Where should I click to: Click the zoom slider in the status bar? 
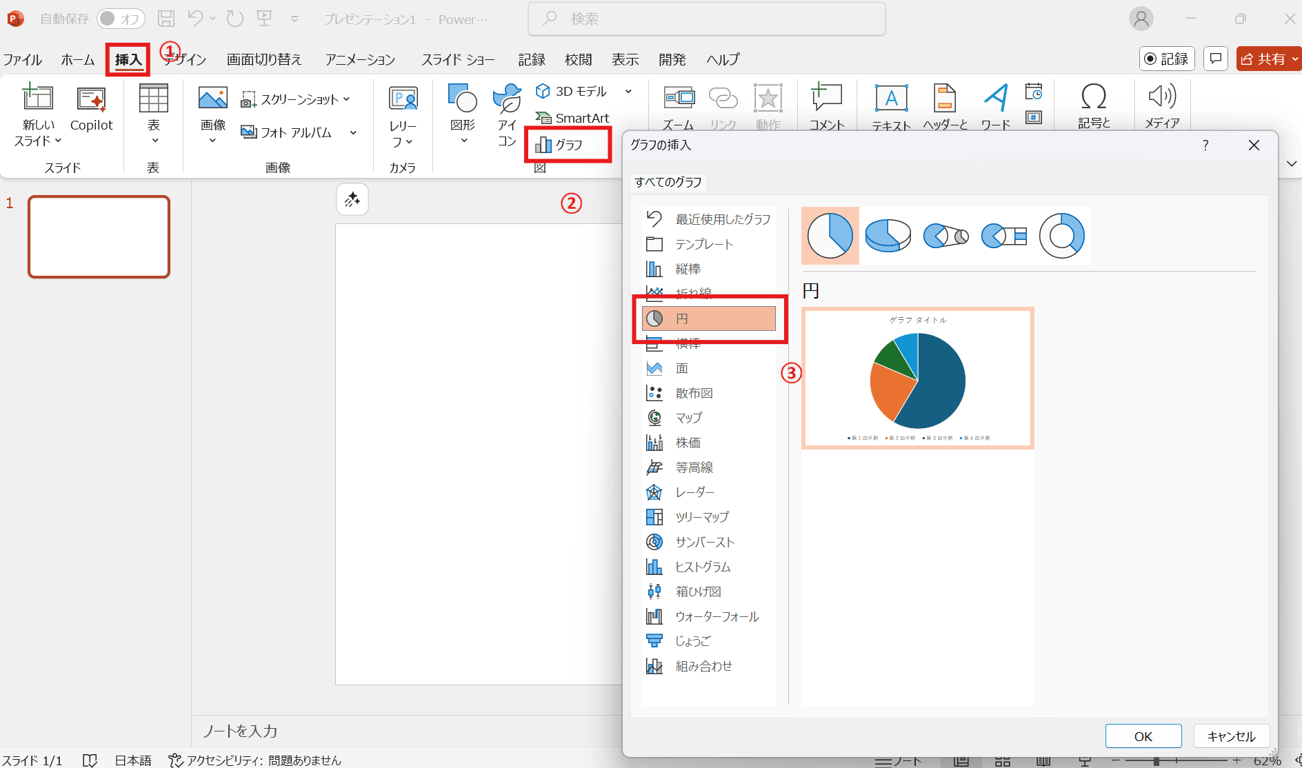(x=1156, y=761)
